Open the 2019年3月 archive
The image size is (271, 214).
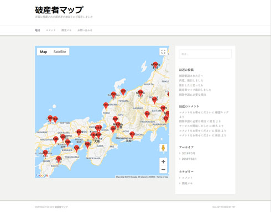click(x=188, y=153)
